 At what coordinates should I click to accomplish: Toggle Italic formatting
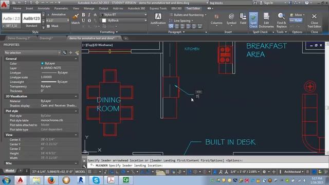(x=89, y=15)
